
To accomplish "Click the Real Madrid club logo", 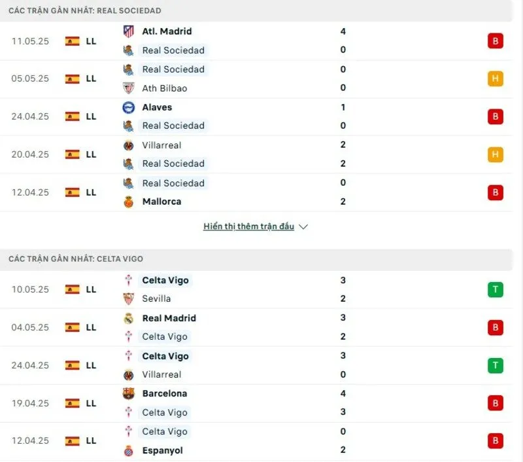I will pos(127,318).
